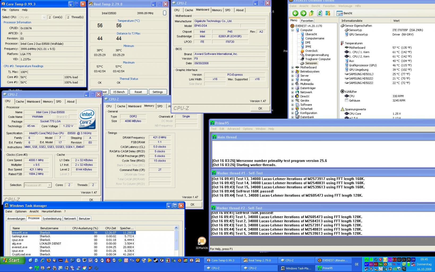
Task: Click the Intel Core 2 Duo logo in CPU-Z
Action: point(87,119)
